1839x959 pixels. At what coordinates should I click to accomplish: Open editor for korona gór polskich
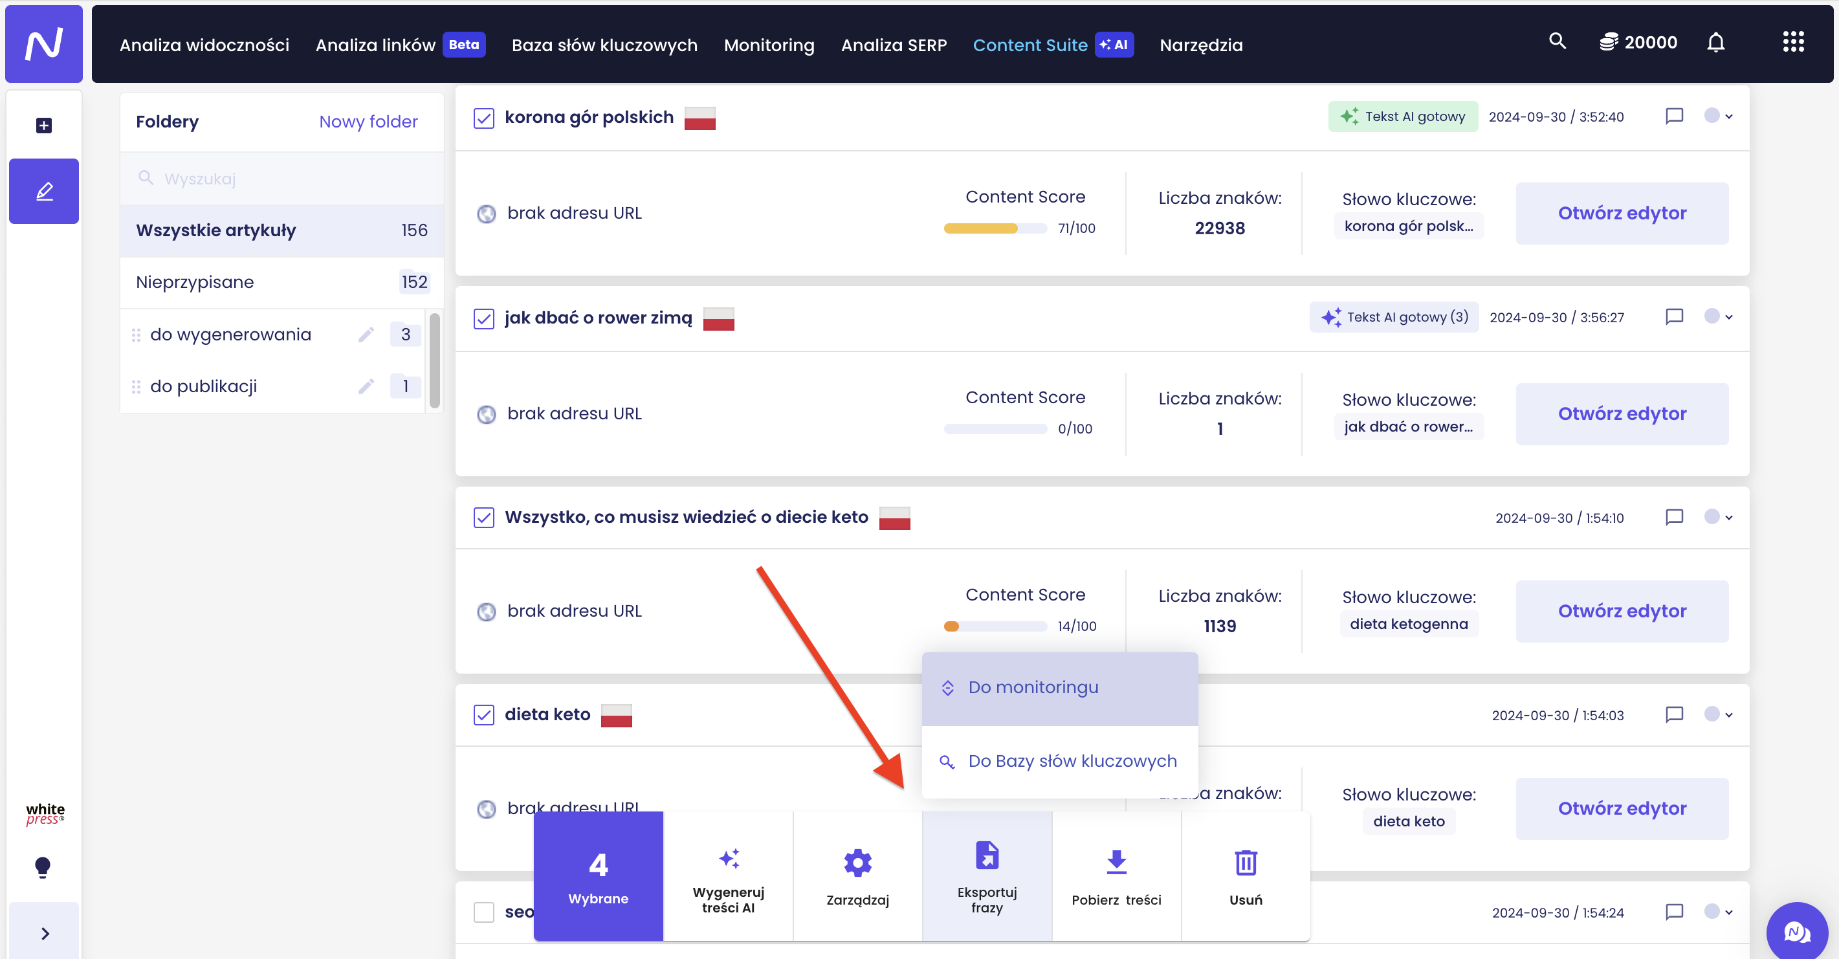coord(1622,214)
